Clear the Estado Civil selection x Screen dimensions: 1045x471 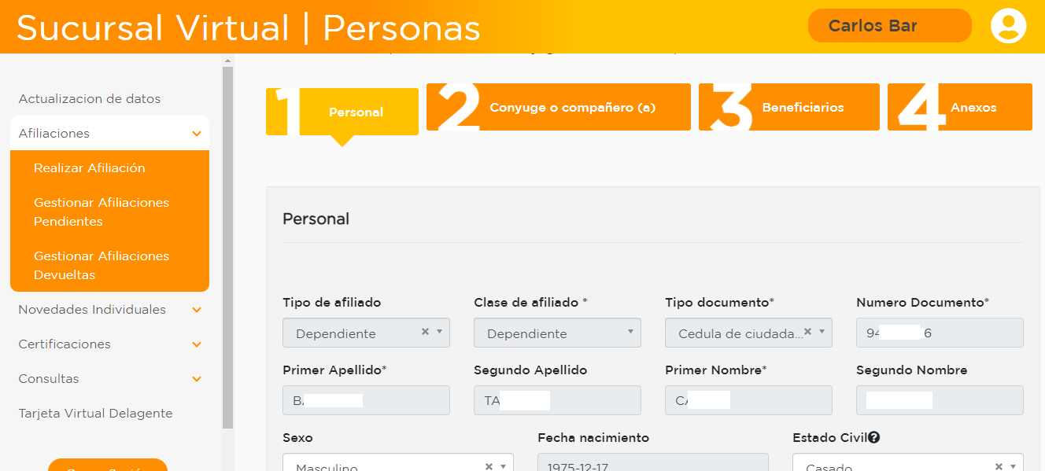click(x=999, y=466)
